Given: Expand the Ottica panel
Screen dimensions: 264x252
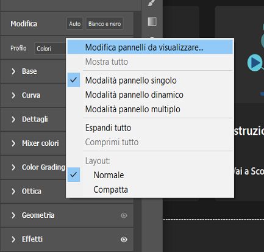Looking at the screenshot, I should 13,191.
